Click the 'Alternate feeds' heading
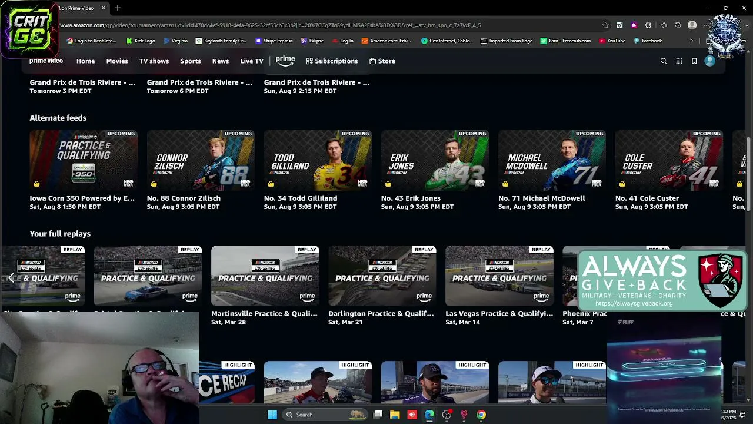The height and width of the screenshot is (424, 753). [58, 118]
